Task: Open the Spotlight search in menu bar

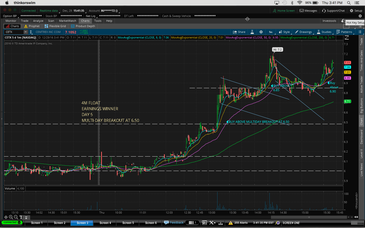Action: (349, 3)
